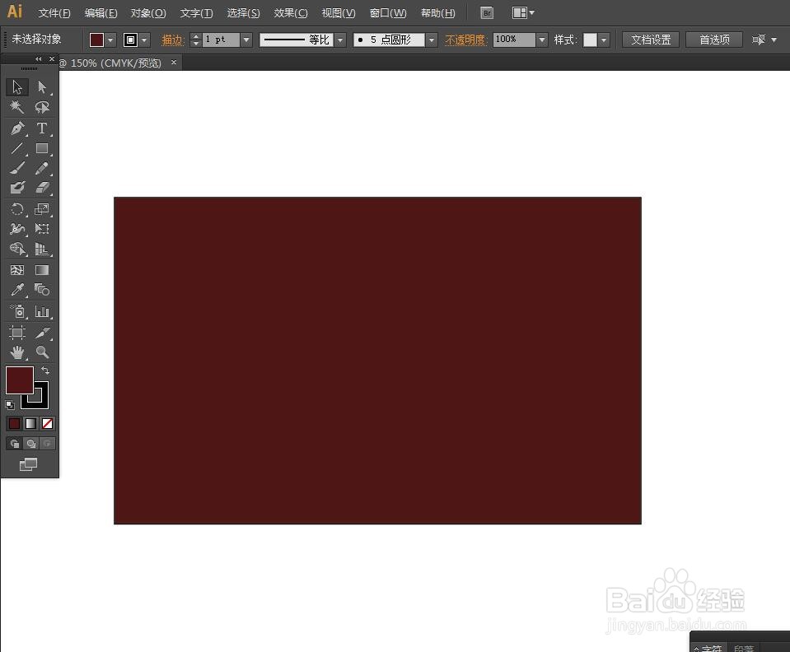Viewport: 790px width, 652px height.
Task: Click the 文档设置 button
Action: click(x=651, y=40)
